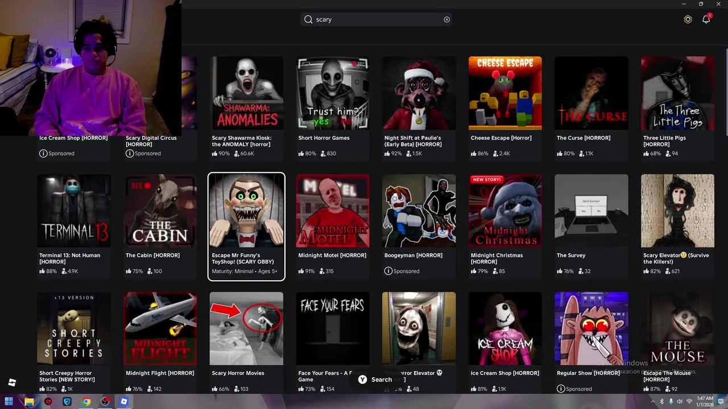
Task: Open Google Chrome from the taskbar
Action: (86, 402)
